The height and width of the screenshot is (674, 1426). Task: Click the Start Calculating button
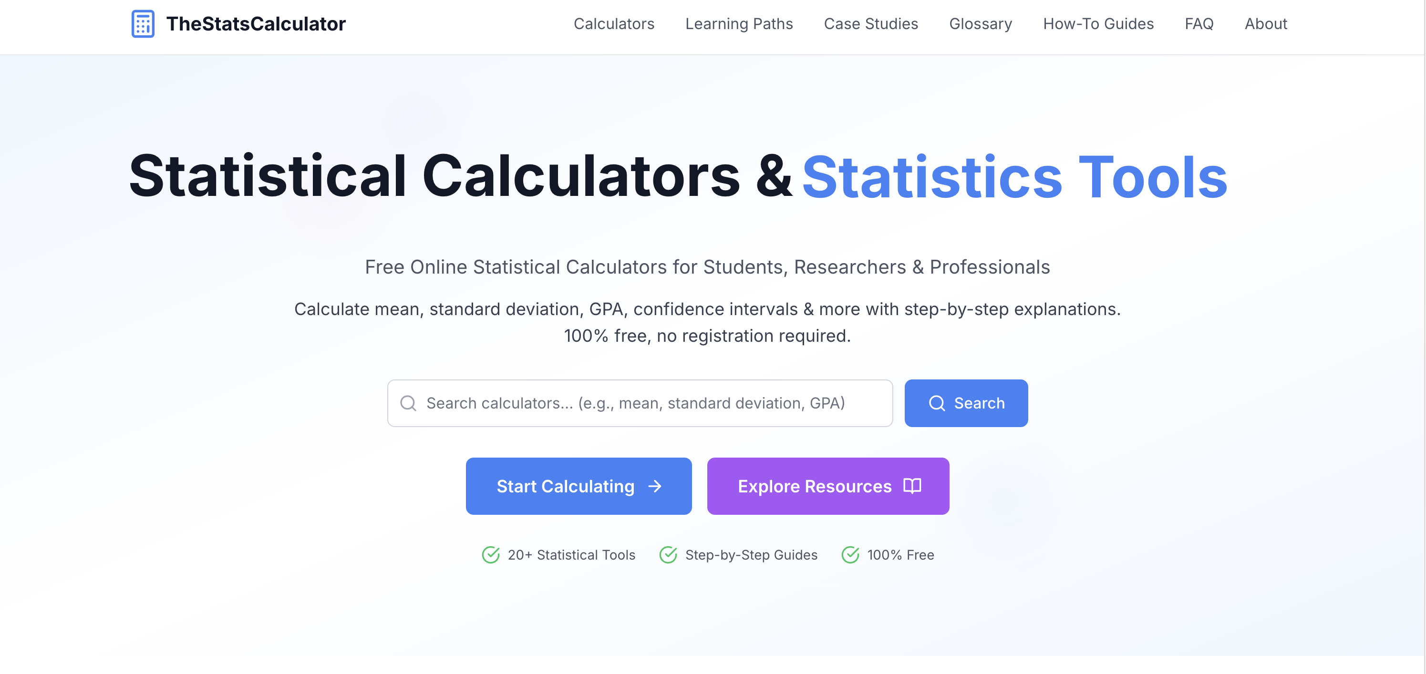(579, 486)
